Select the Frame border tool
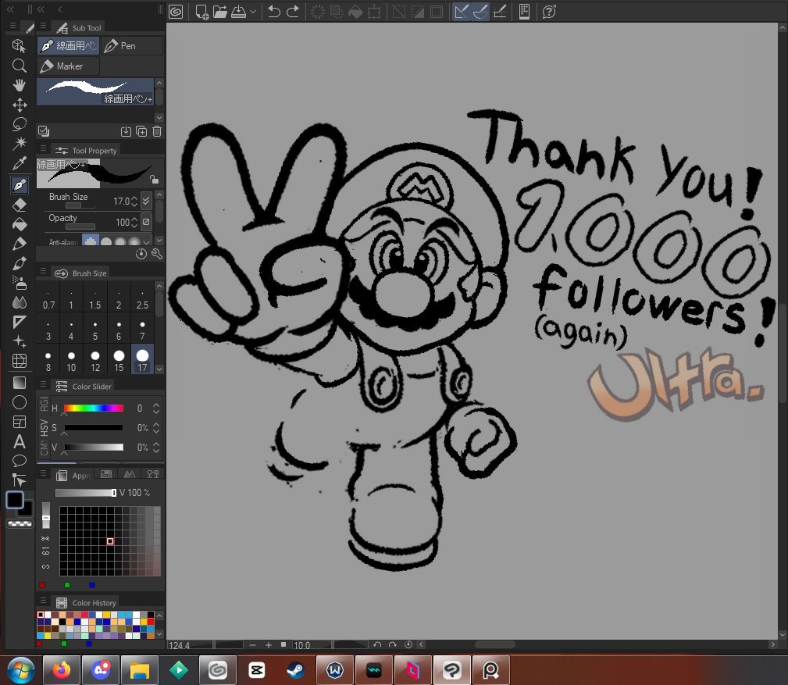This screenshot has height=685, width=788. [x=19, y=422]
